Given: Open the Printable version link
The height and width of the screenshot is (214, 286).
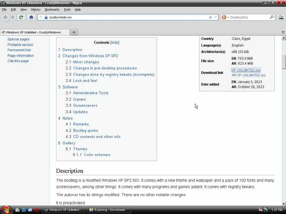Looking at the screenshot, I should coord(20,45).
